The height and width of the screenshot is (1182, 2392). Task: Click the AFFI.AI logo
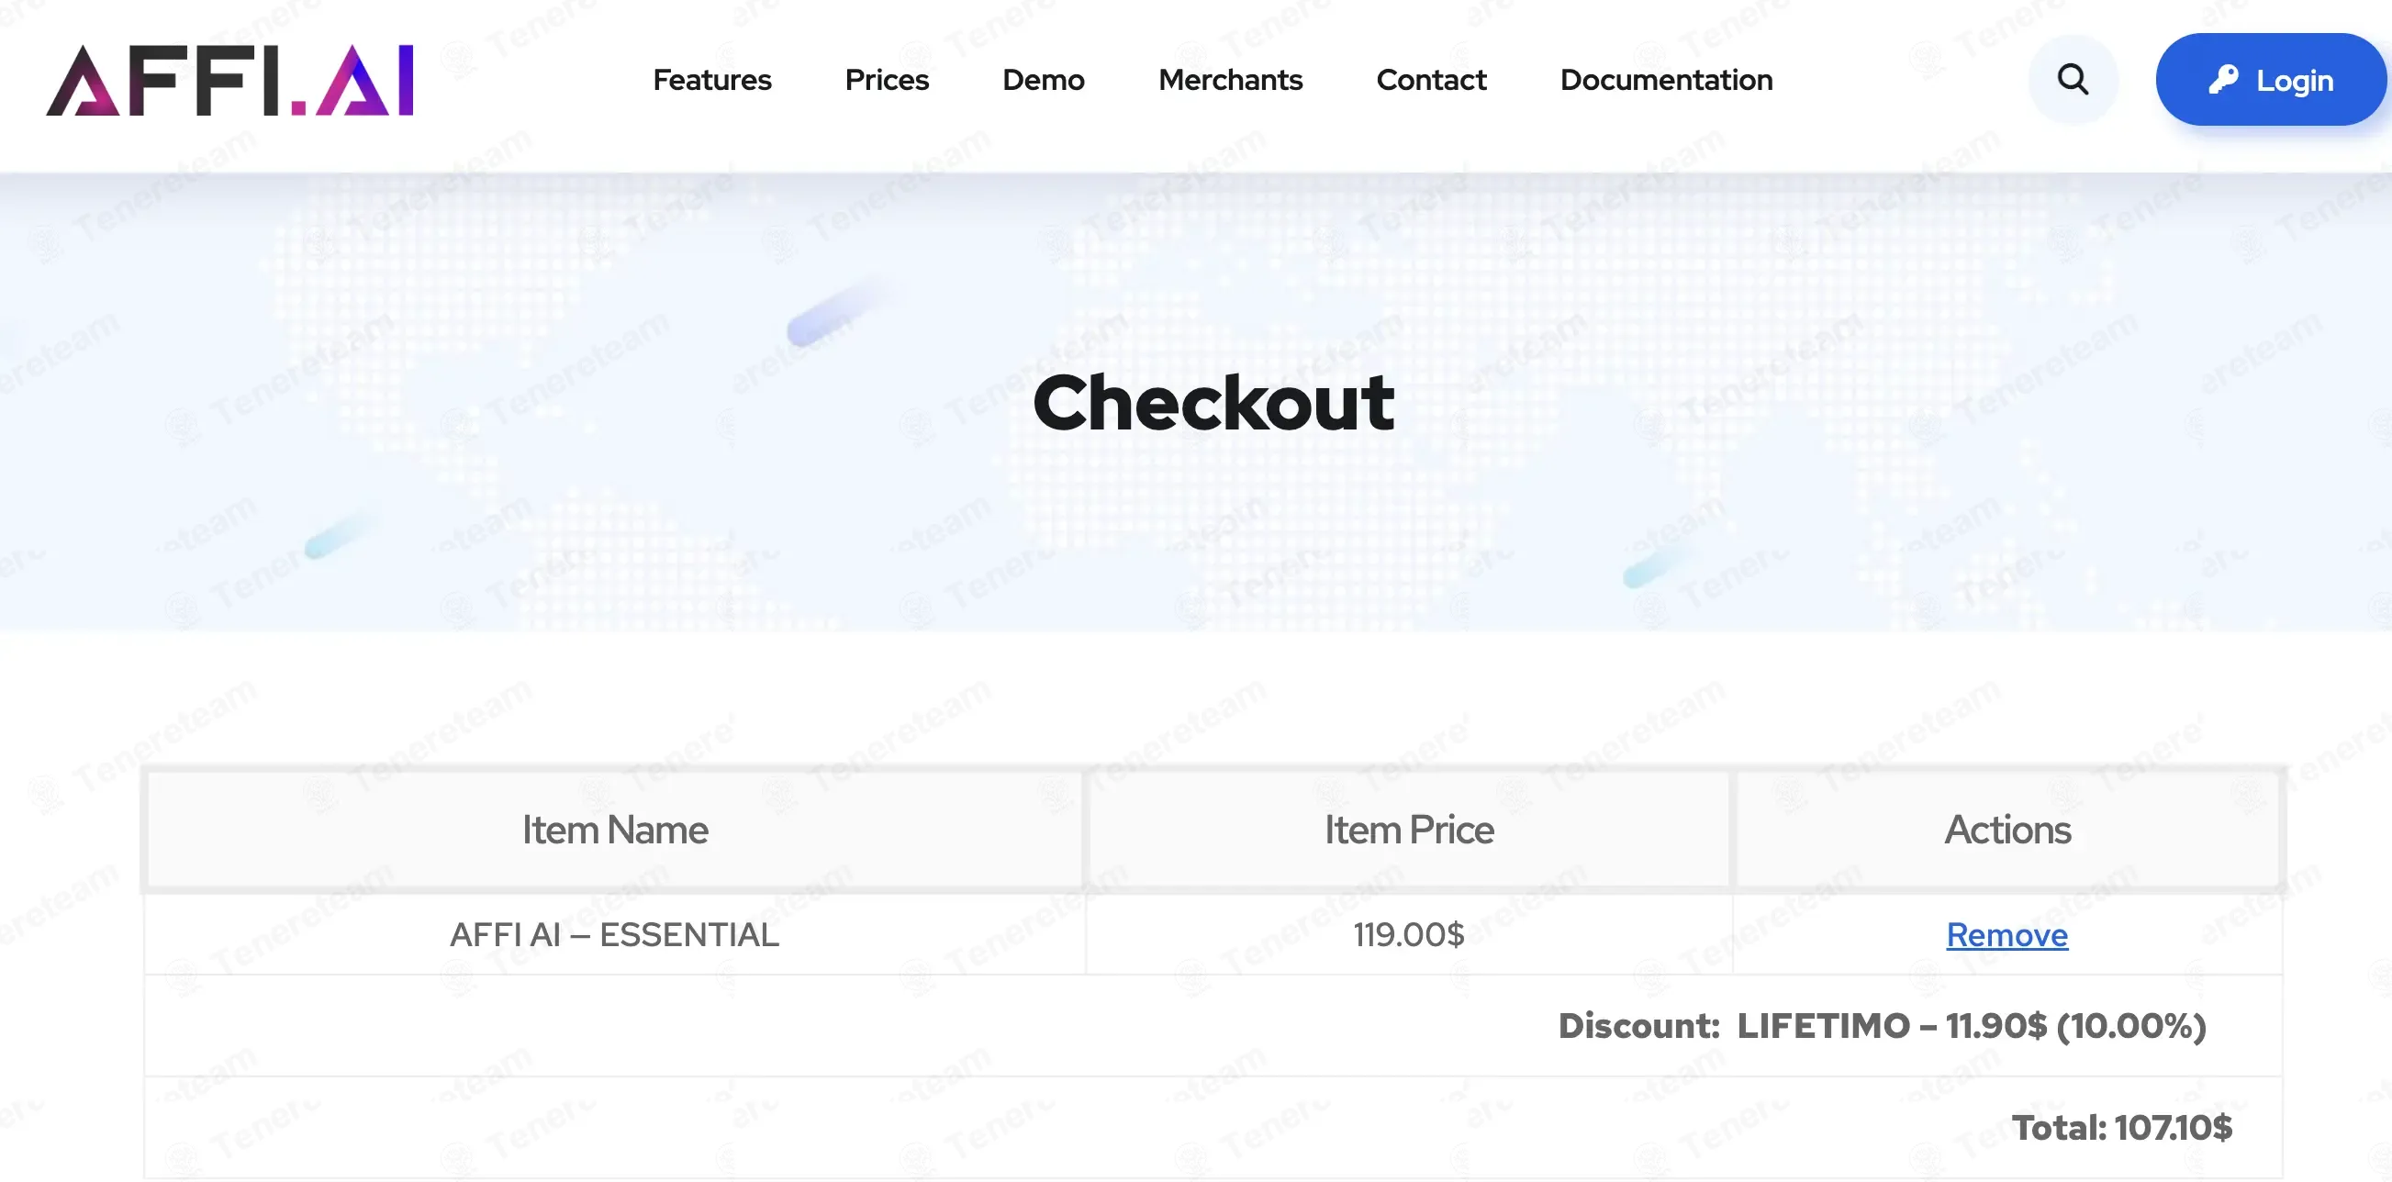230,81
